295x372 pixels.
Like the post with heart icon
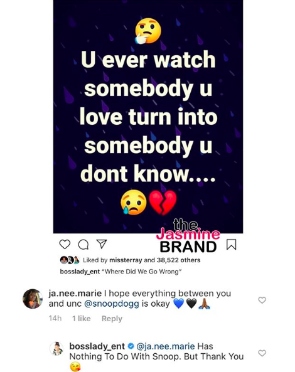click(x=65, y=244)
